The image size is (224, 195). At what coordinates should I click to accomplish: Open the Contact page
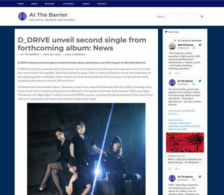(x=102, y=4)
